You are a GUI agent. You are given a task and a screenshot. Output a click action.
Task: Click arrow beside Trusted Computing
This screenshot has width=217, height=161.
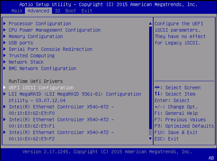(x=5, y=56)
